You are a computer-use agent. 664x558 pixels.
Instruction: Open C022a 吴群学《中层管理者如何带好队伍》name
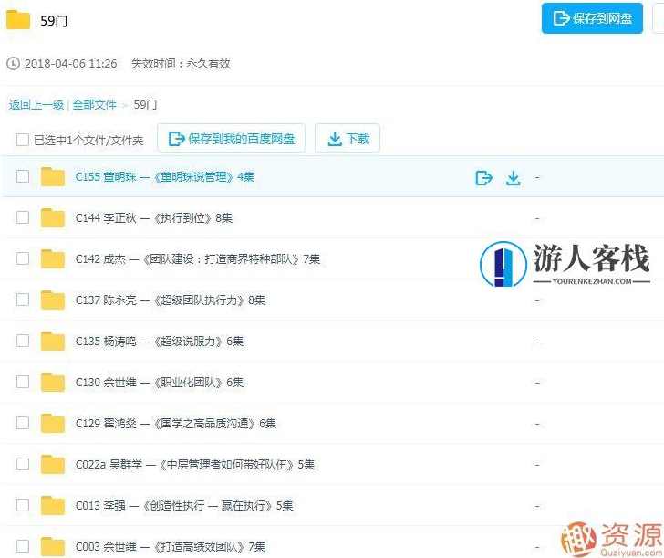tap(195, 464)
